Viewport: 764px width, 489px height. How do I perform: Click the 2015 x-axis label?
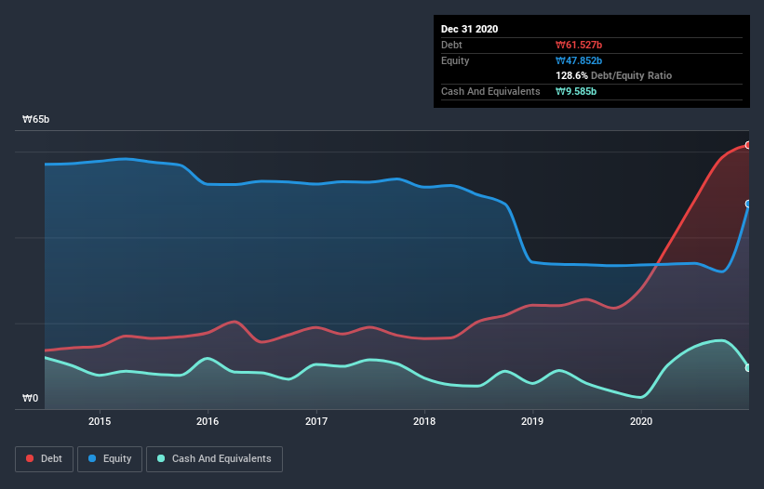click(x=100, y=421)
